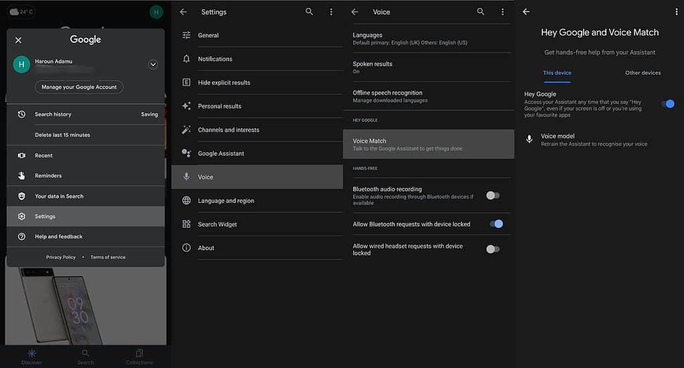Screen dimensions: 684x368
Task: Go back from Hey Google and Voice Match
Action: (x=526, y=12)
